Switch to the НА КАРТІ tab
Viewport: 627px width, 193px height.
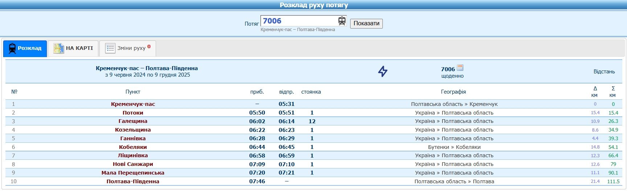pyautogui.click(x=79, y=48)
